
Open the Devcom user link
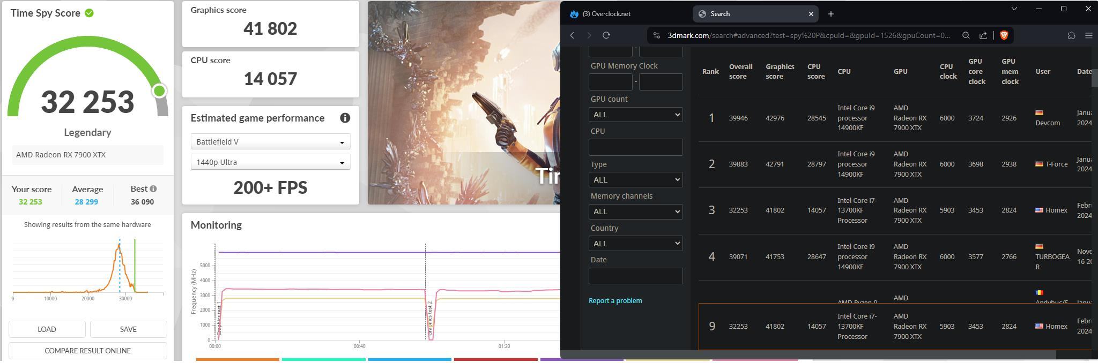point(1047,123)
